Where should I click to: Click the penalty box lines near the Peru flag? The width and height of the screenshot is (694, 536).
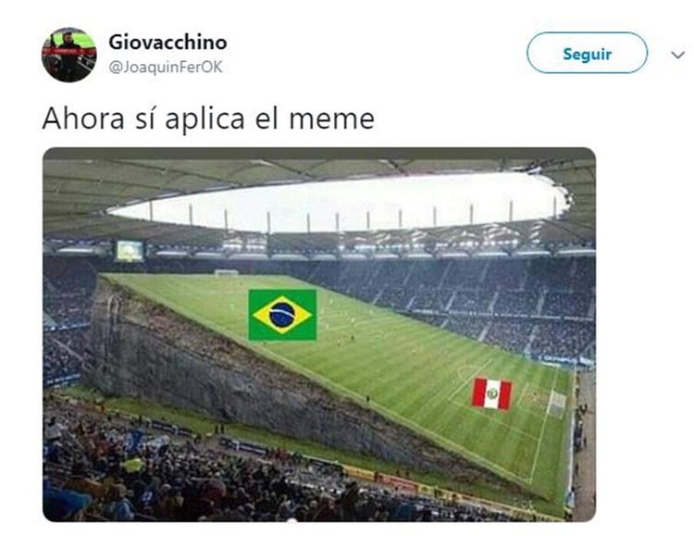[529, 401]
